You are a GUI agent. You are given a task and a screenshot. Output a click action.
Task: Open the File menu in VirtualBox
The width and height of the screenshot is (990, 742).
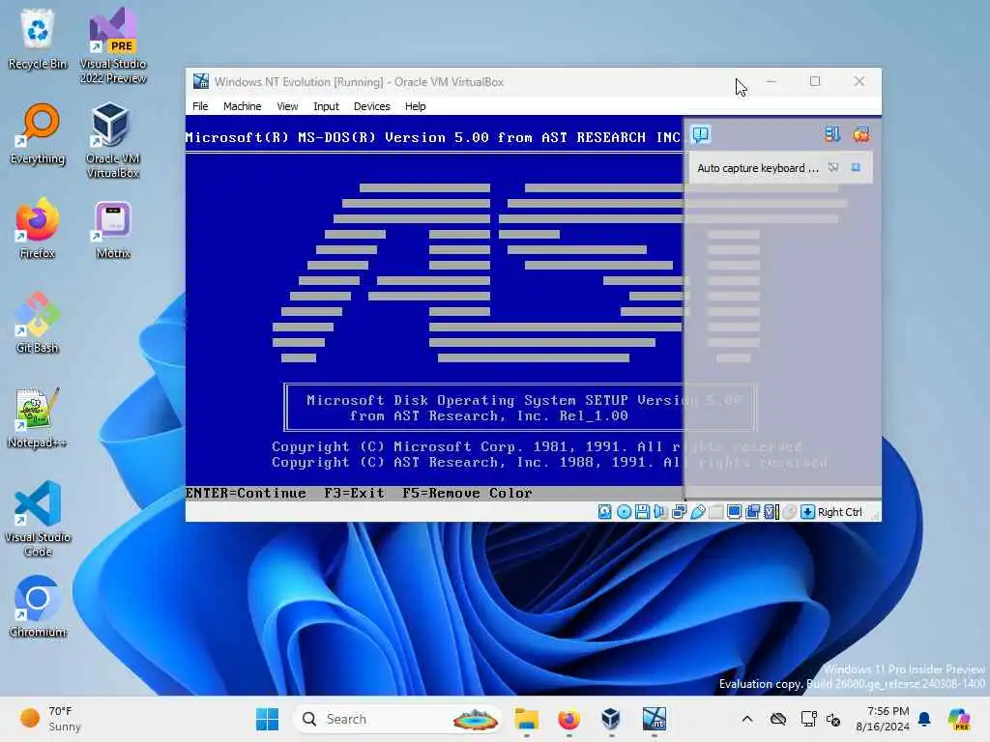[x=200, y=106]
